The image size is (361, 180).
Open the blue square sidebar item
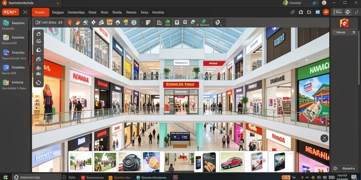(x=6, y=67)
